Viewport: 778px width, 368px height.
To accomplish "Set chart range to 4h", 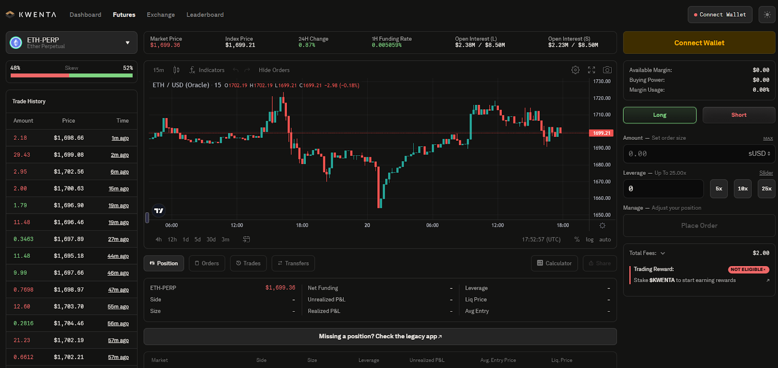I will coord(159,239).
